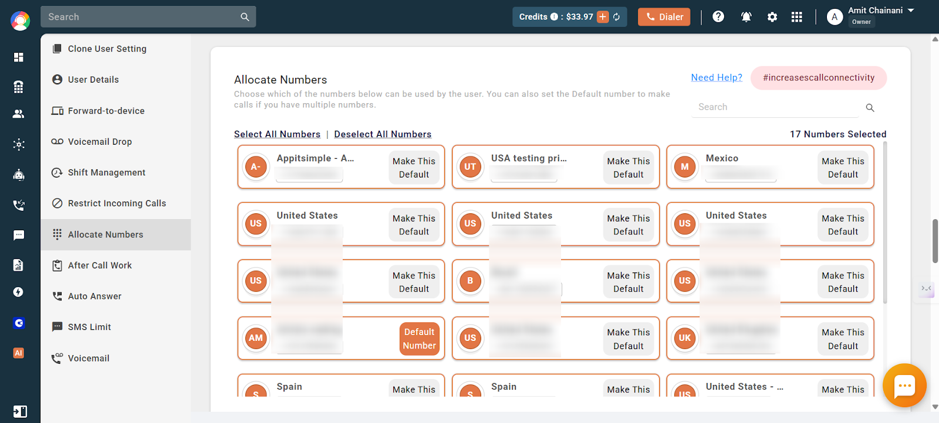939x423 pixels.
Task: Open Clone User Setting menu item
Action: tap(116, 49)
